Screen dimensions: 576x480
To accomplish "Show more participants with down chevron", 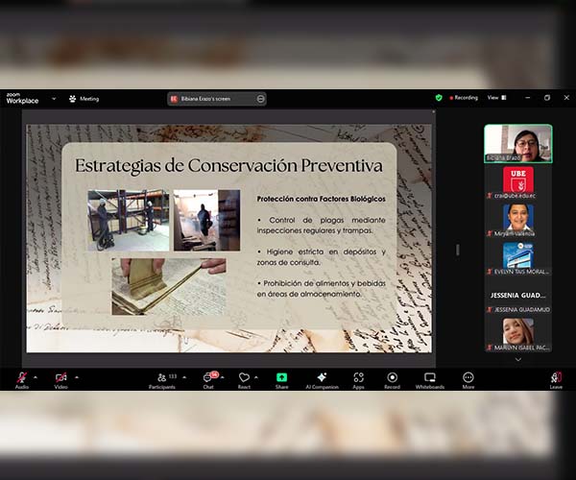I will [518, 360].
